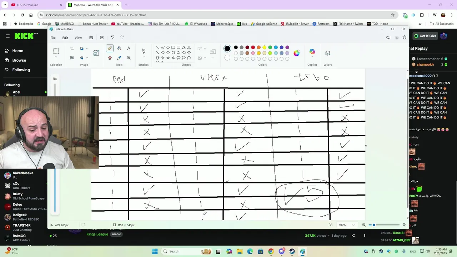Expand the Flip dropdown arrow
This screenshot has height=257, width=457.
point(87,58)
